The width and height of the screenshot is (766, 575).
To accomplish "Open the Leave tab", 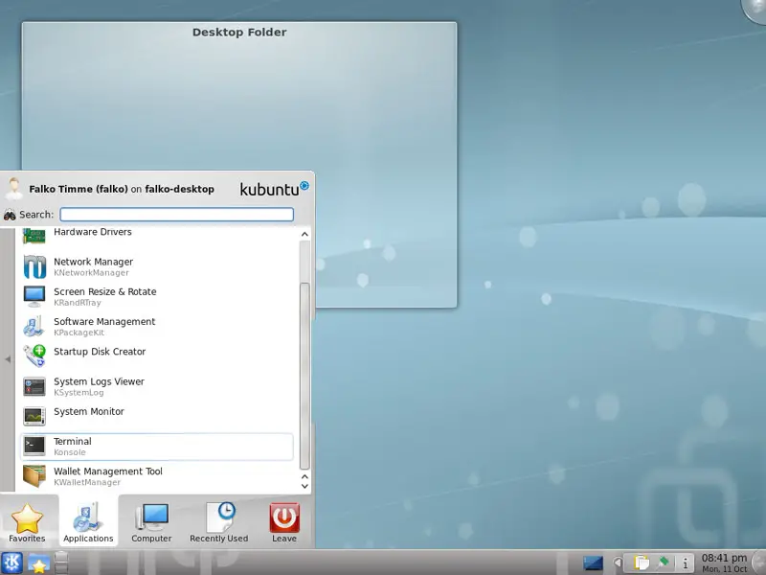I will pos(283,522).
